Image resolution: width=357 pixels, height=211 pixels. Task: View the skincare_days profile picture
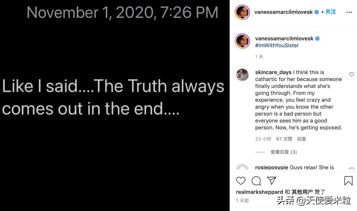pos(242,75)
